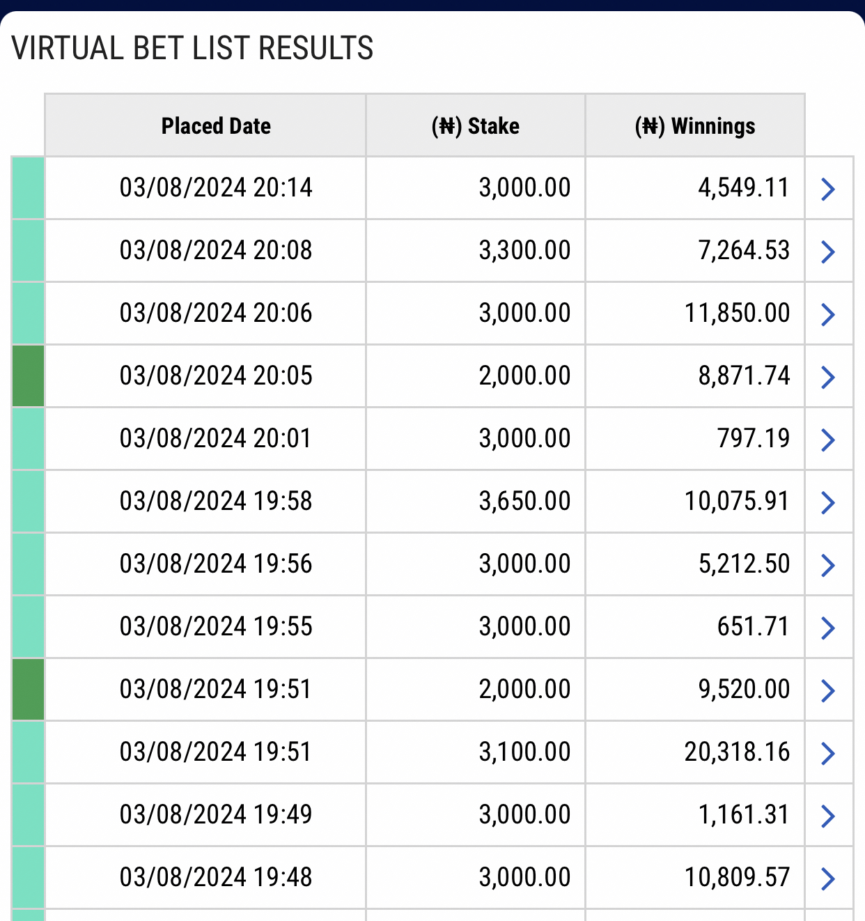This screenshot has width=865, height=921.
Task: Open details arrow for 20:01 bet
Action: [828, 440]
